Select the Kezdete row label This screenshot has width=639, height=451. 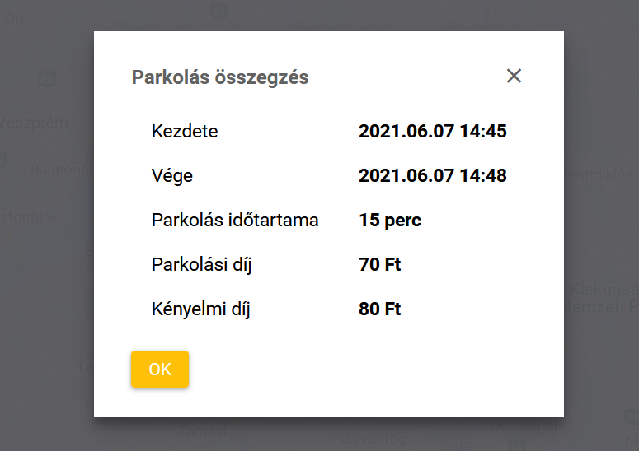coord(185,131)
